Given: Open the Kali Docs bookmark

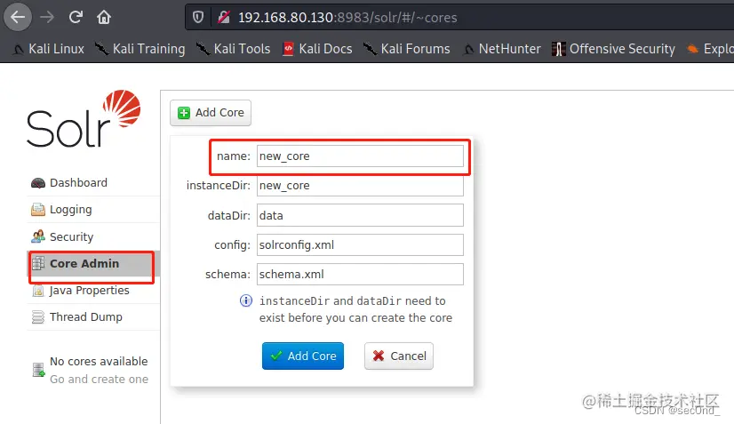Looking at the screenshot, I should tap(317, 49).
